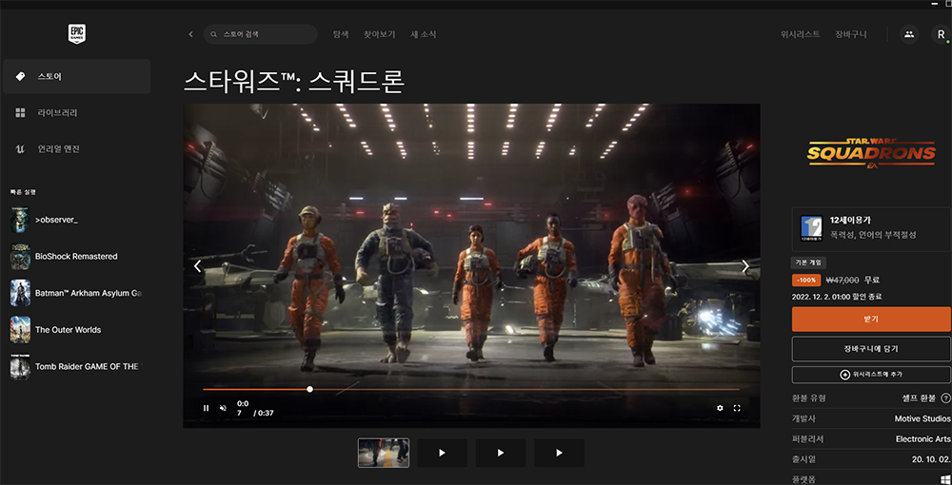Select the third video thumbnail
The height and width of the screenshot is (485, 952).
click(501, 453)
